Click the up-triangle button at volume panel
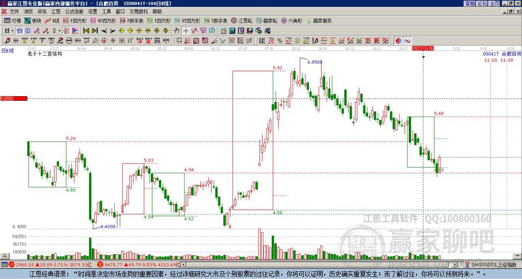This screenshot has height=279, width=522. coord(5,256)
